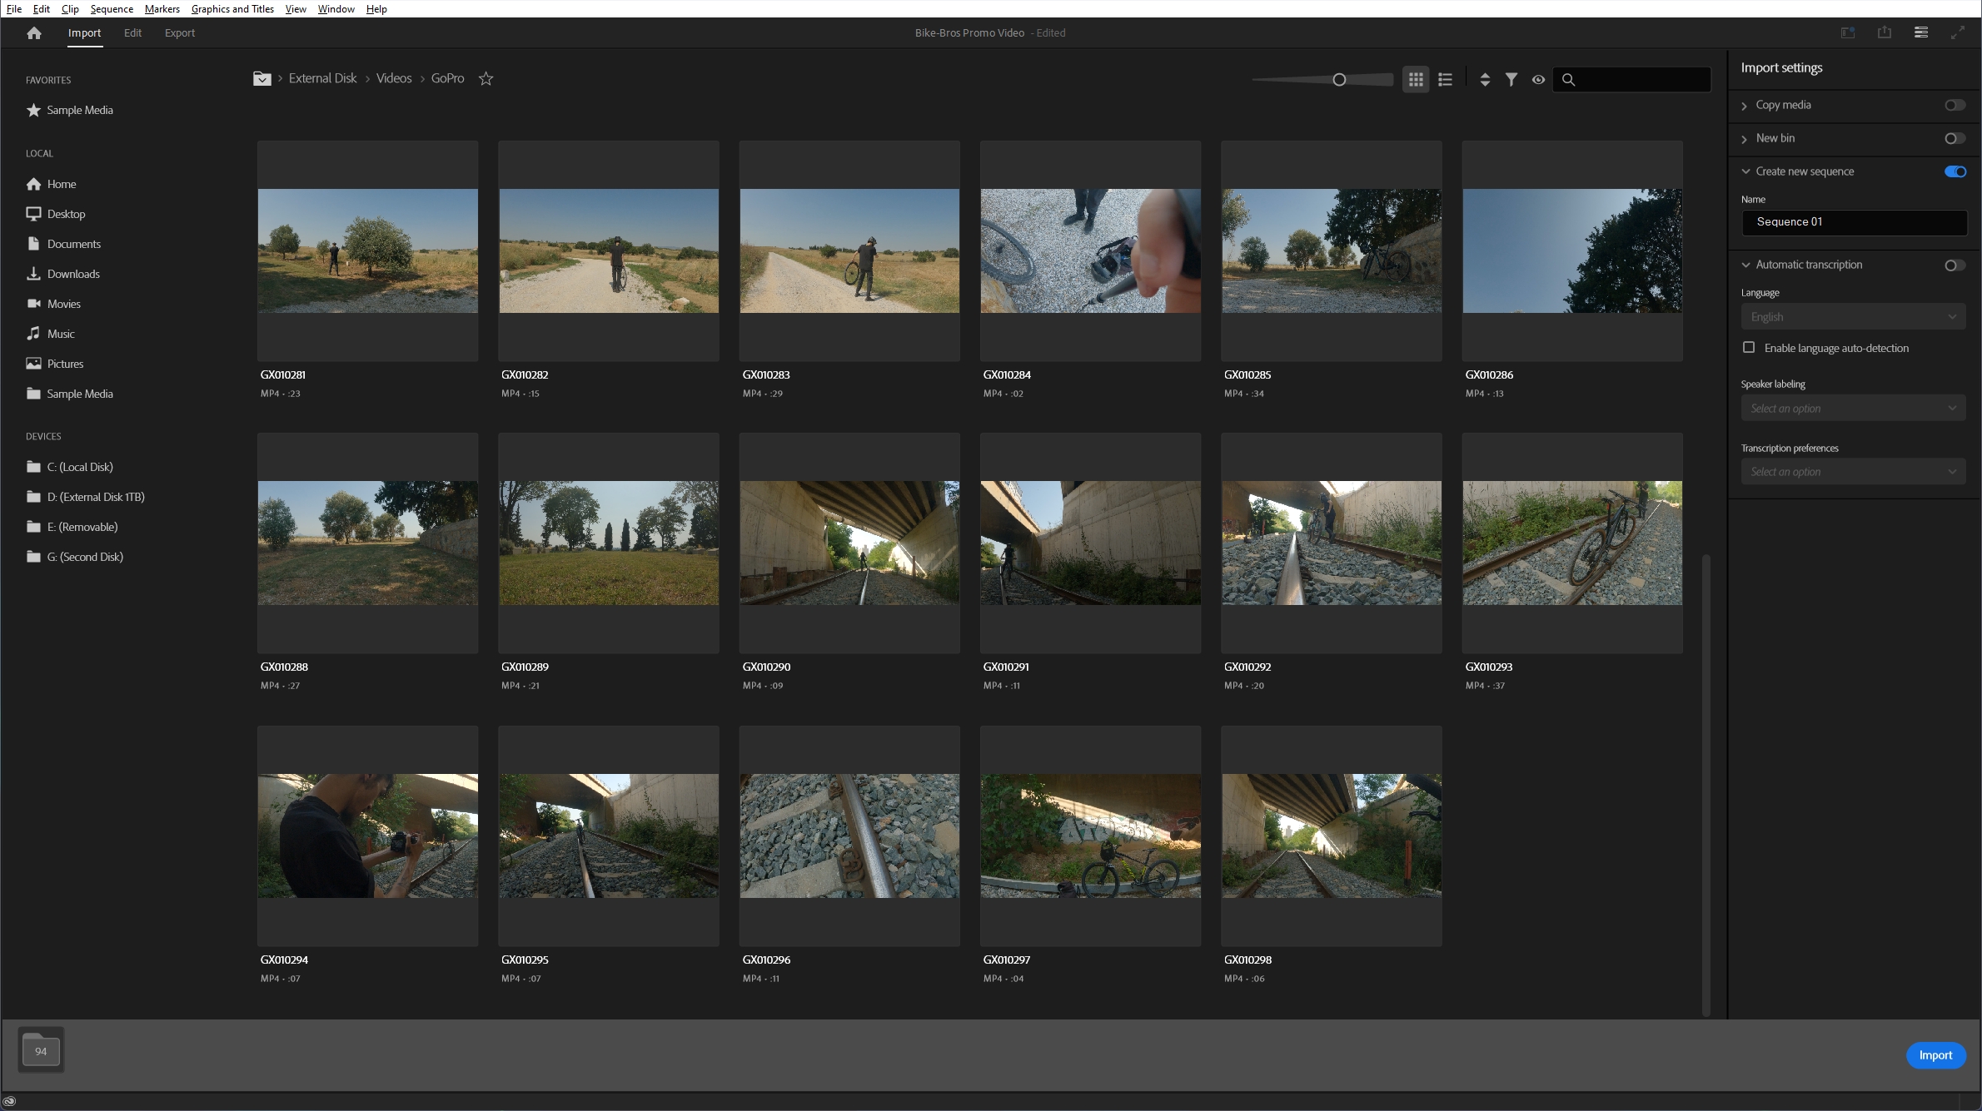
Task: Open Transcription preferences dropdown
Action: click(x=1852, y=472)
